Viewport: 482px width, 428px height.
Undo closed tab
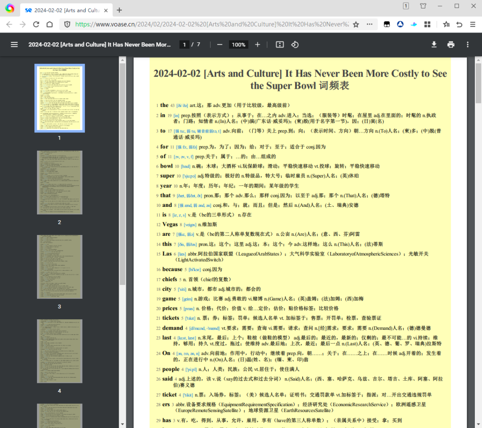(x=459, y=24)
